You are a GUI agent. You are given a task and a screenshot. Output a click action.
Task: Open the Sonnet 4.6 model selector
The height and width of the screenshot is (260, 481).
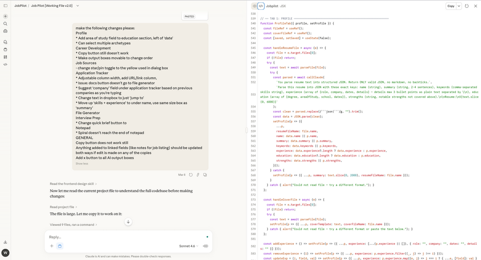[x=188, y=246]
